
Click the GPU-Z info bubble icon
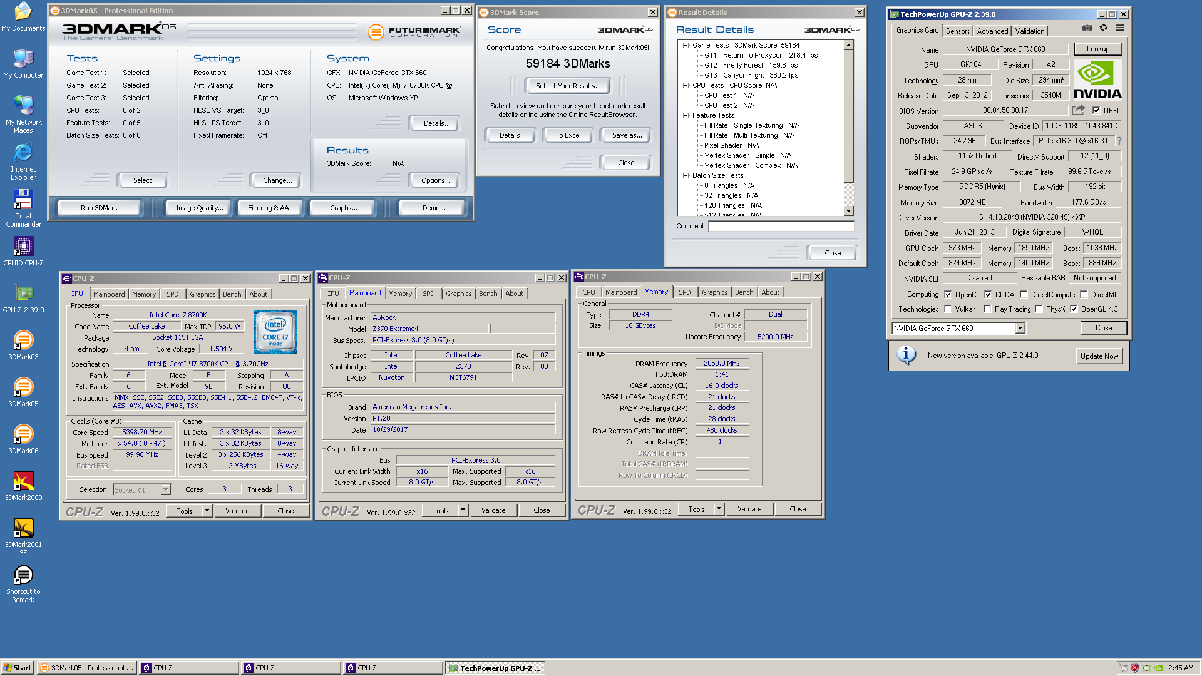(x=907, y=356)
